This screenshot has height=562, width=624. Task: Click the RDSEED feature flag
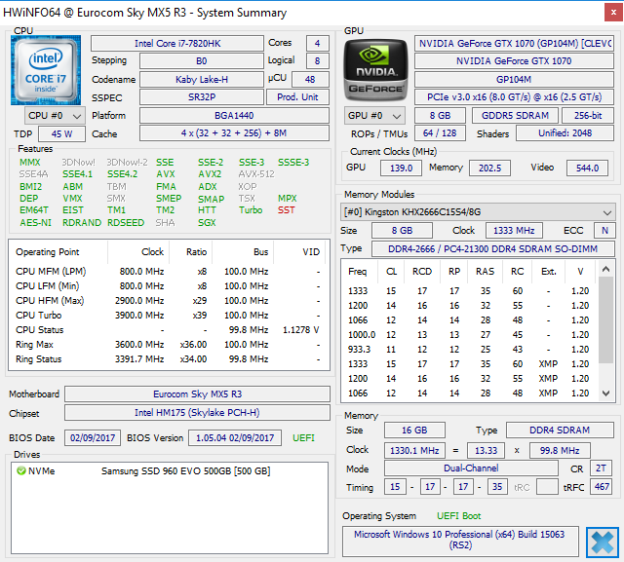(126, 223)
